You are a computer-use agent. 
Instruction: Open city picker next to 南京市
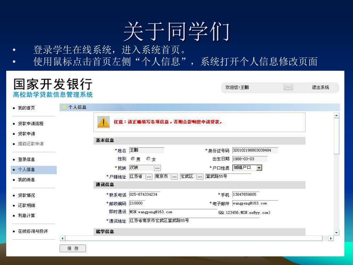pos(174,177)
